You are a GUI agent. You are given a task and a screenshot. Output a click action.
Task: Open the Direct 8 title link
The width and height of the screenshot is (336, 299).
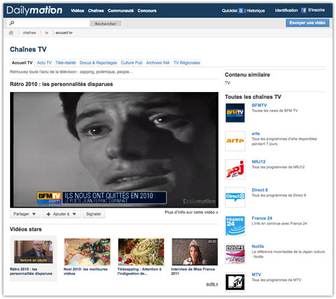pos(259,190)
